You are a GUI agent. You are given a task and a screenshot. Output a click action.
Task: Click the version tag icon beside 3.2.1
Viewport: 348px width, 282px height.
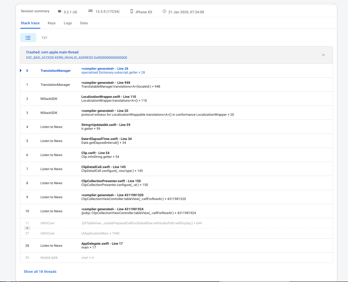59,11
